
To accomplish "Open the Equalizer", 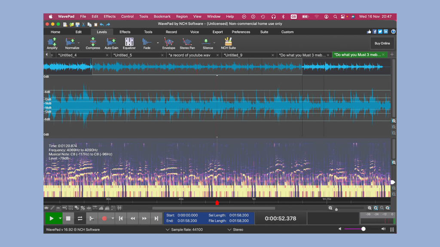I will pos(129,42).
